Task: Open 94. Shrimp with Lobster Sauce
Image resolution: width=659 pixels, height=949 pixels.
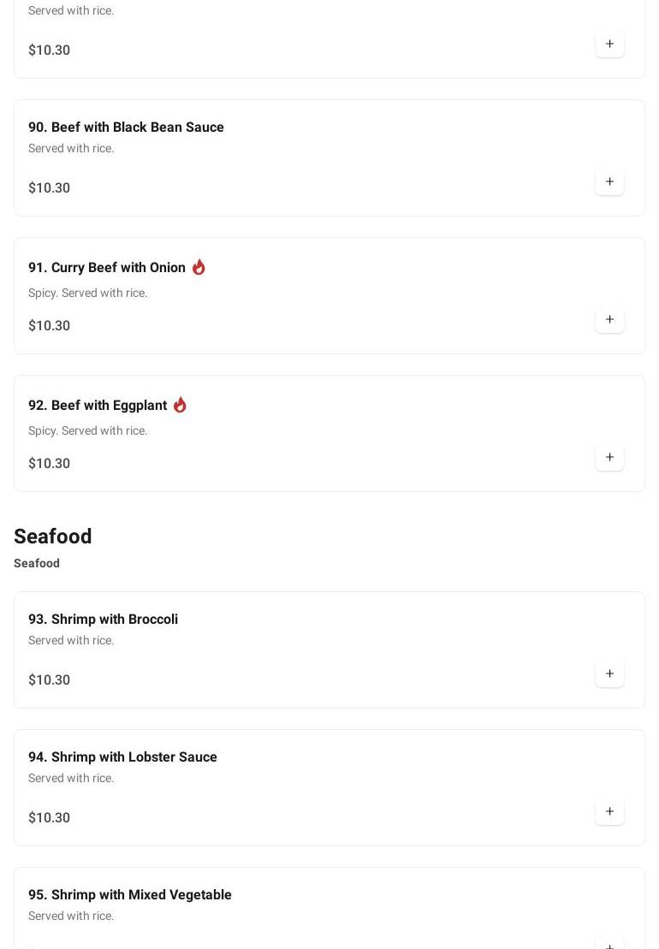Action: 122,757
